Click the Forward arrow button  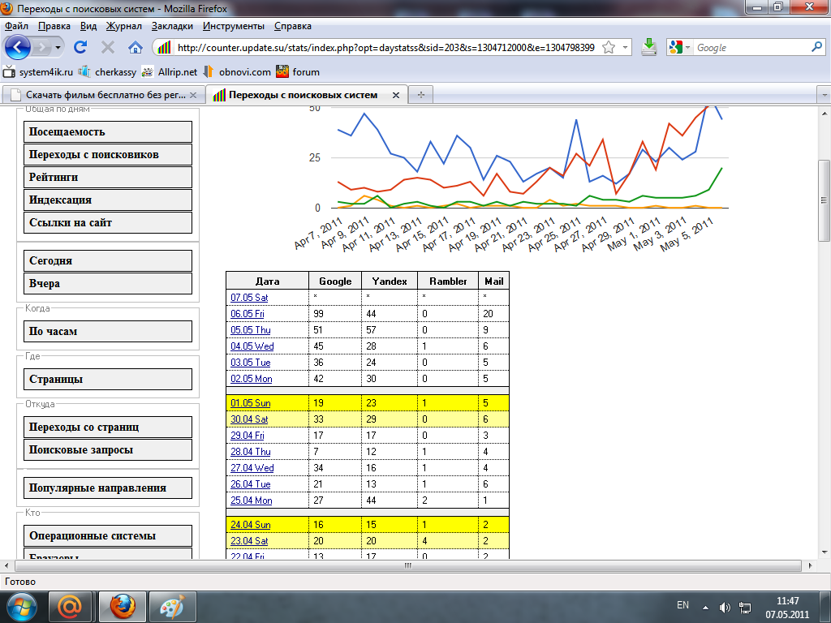click(41, 48)
